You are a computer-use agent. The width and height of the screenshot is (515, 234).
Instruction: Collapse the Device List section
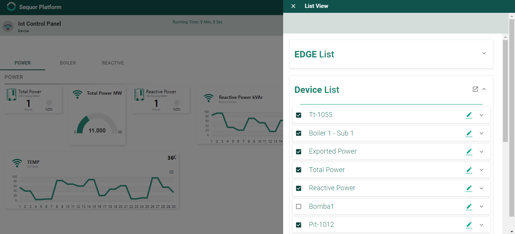[484, 89]
